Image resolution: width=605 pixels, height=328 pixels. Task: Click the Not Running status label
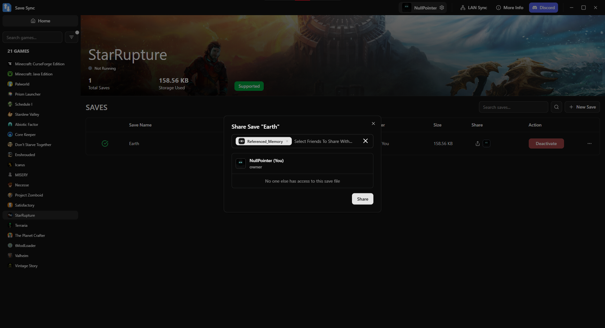pyautogui.click(x=105, y=68)
